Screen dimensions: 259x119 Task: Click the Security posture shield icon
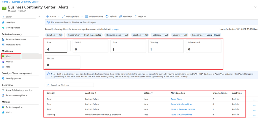click(x=3, y=78)
